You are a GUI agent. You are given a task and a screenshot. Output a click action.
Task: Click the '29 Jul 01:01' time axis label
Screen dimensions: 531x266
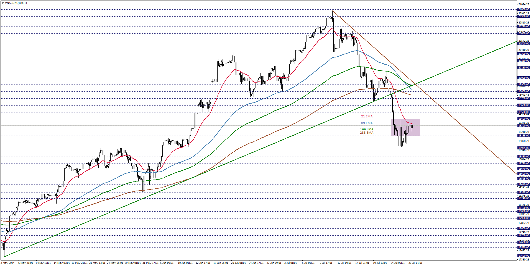click(415, 263)
